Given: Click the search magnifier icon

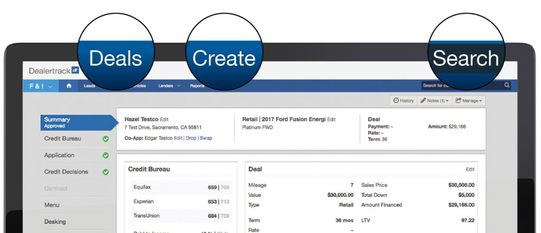Looking at the screenshot, I should 507,85.
